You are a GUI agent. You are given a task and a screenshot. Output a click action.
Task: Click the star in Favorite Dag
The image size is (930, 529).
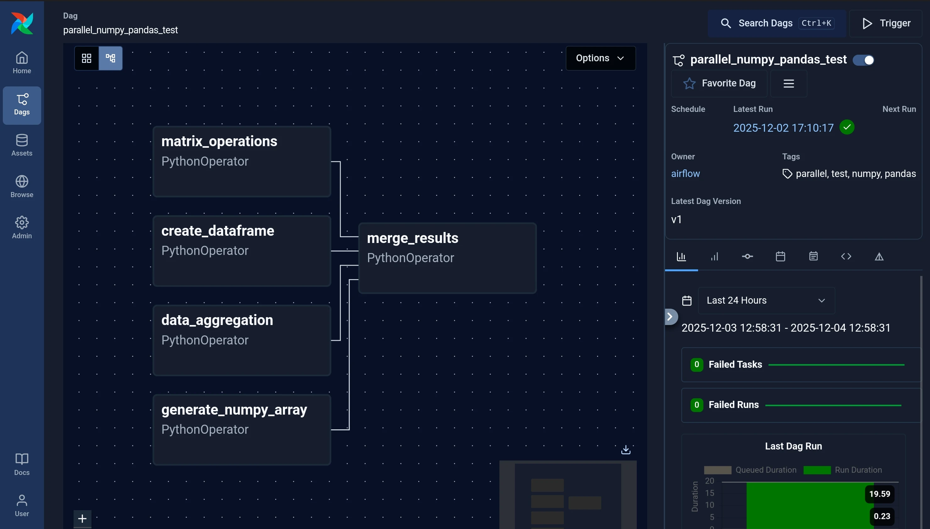coord(689,84)
